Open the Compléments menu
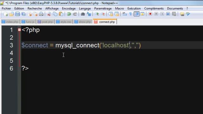 pos(154,9)
